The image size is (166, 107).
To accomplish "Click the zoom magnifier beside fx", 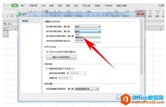I will [x=5, y=24].
